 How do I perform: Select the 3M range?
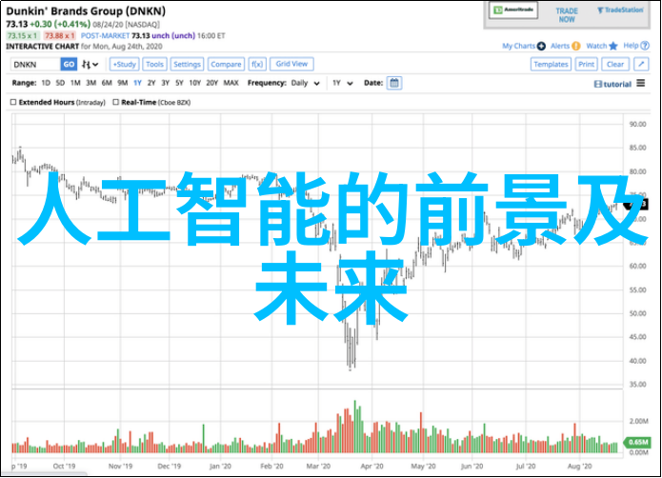pos(90,83)
